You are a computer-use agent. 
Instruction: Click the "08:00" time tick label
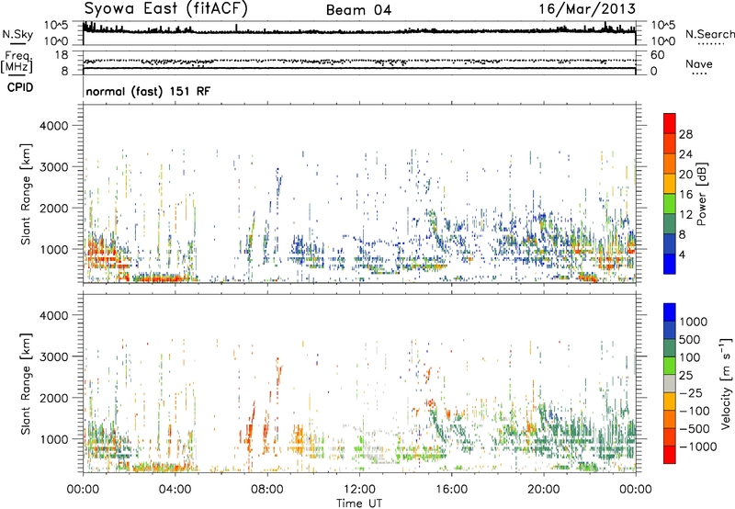(x=267, y=490)
